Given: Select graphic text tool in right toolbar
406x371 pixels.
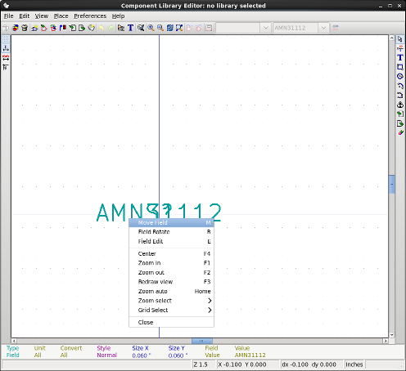Looking at the screenshot, I should point(400,58).
